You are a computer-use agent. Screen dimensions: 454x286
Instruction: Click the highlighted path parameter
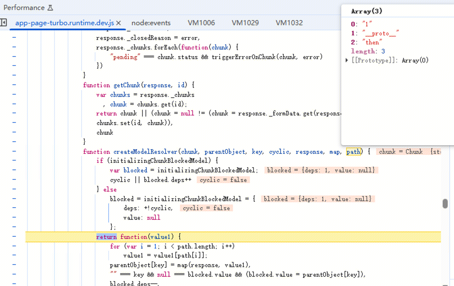click(x=354, y=152)
